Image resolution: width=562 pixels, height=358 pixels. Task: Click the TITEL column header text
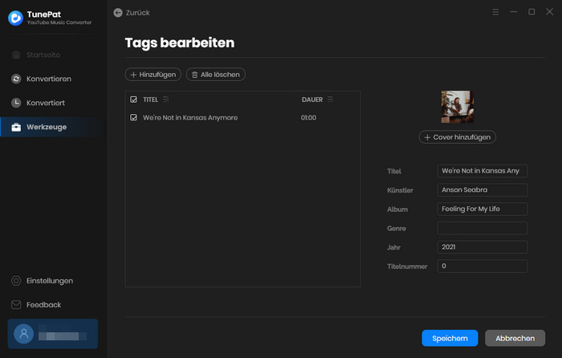click(x=151, y=100)
